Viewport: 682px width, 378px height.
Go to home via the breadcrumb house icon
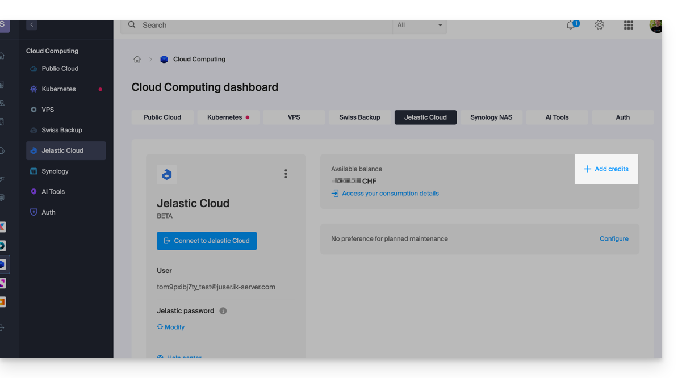click(x=137, y=59)
